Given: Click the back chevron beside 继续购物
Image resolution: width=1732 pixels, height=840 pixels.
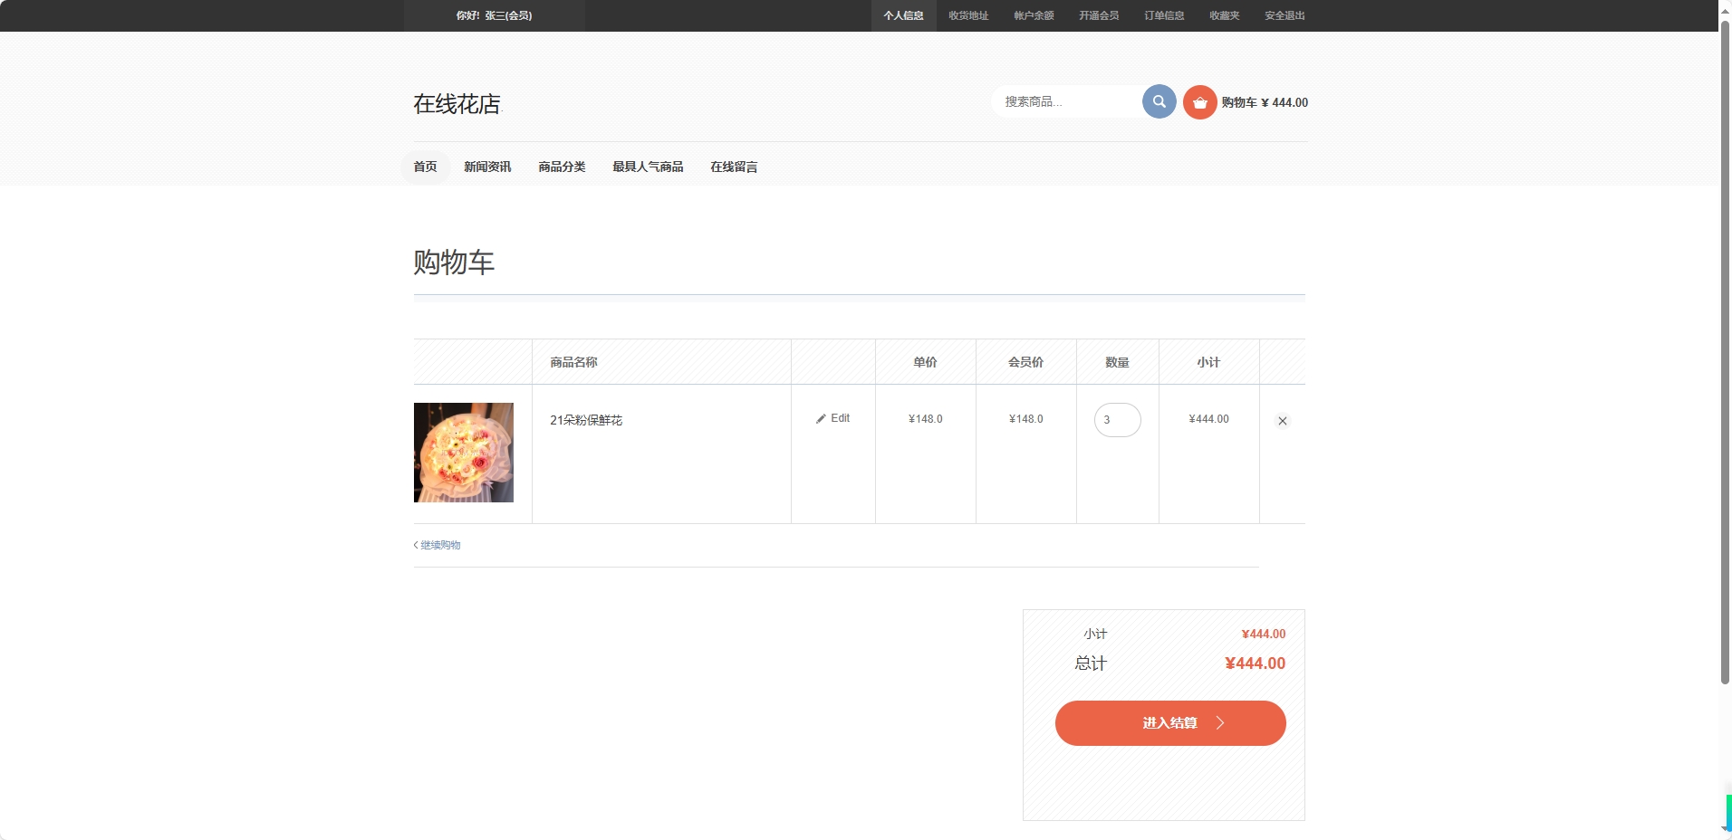Looking at the screenshot, I should pos(416,544).
